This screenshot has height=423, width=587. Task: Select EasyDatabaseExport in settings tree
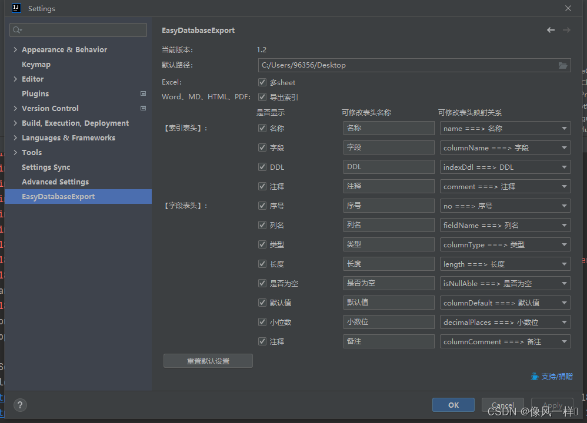click(78, 196)
